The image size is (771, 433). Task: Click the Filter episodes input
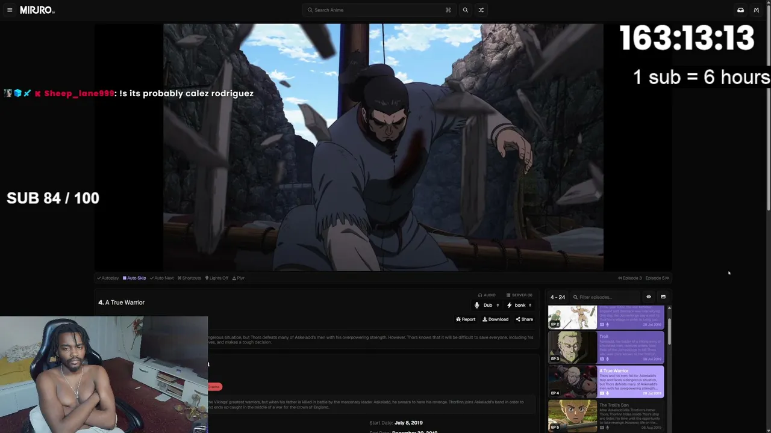tap(606, 297)
